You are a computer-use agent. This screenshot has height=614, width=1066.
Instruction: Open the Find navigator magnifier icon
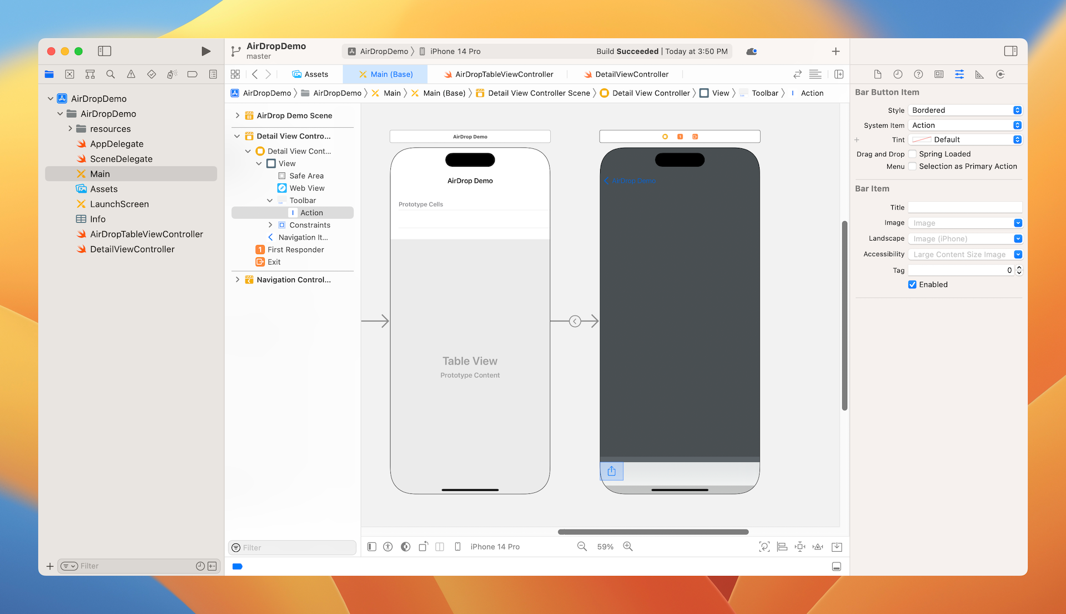pyautogui.click(x=110, y=74)
